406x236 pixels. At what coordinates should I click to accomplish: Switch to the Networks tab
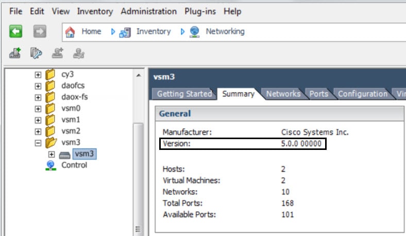[x=283, y=94]
